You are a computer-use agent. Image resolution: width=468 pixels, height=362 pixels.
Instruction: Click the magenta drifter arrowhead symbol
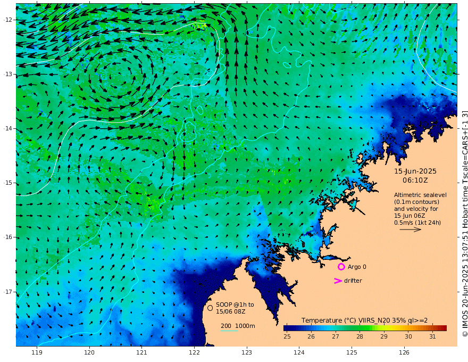click(338, 281)
